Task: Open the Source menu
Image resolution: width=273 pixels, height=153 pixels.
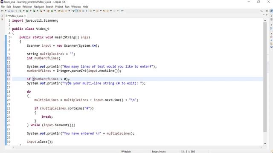Action: (x=17, y=7)
